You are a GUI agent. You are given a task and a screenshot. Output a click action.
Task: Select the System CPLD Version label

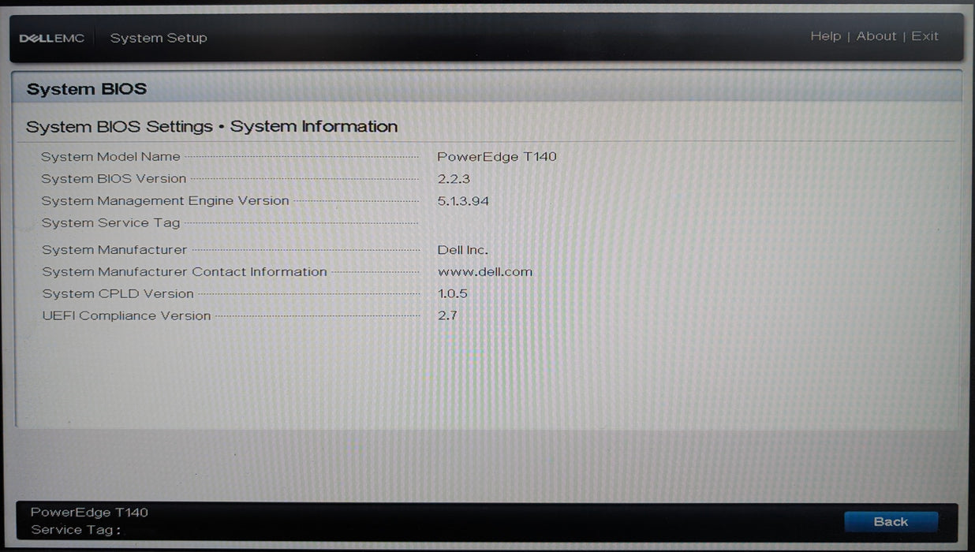pos(118,294)
